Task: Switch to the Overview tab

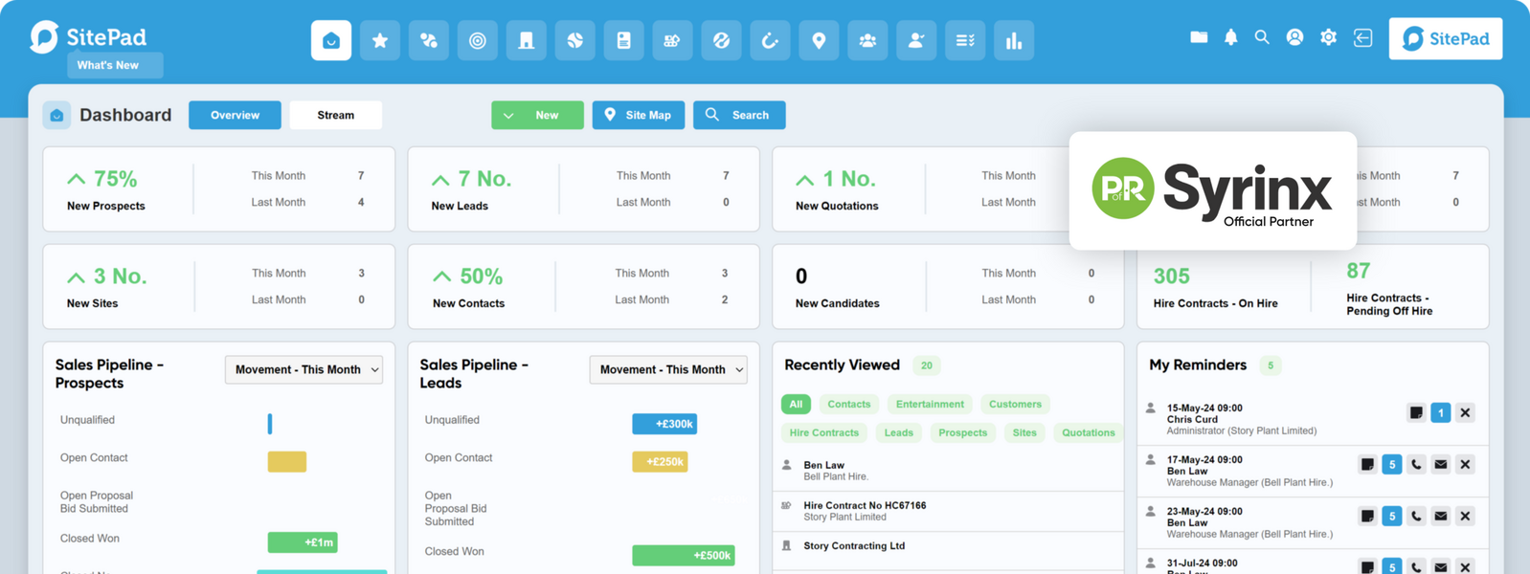Action: point(235,115)
